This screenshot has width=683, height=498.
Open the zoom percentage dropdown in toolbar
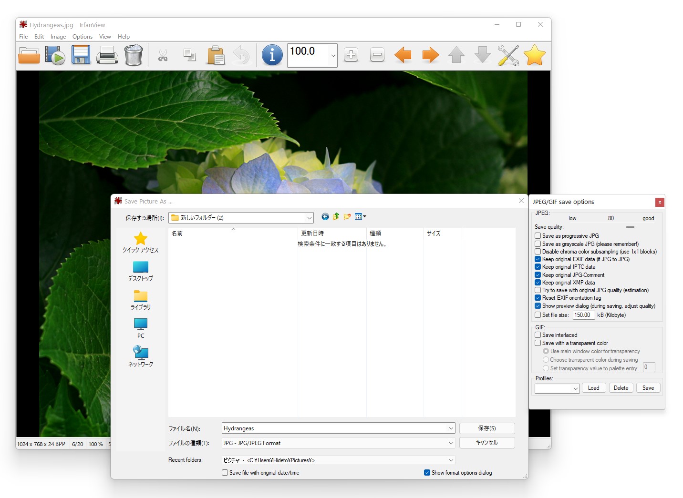333,55
